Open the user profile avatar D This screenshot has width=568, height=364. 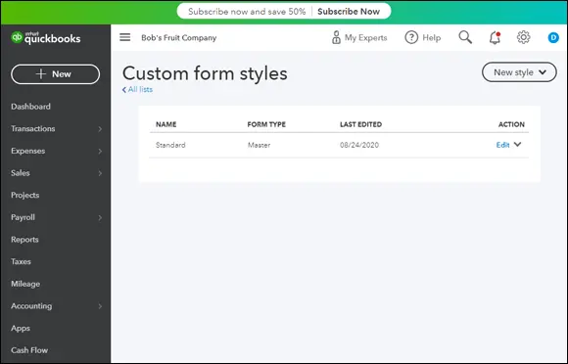pyautogui.click(x=553, y=37)
